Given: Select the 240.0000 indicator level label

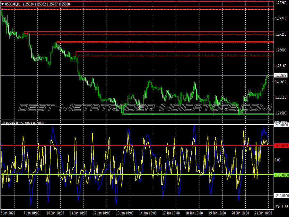Looking at the screenshot, I should [x=281, y=125].
